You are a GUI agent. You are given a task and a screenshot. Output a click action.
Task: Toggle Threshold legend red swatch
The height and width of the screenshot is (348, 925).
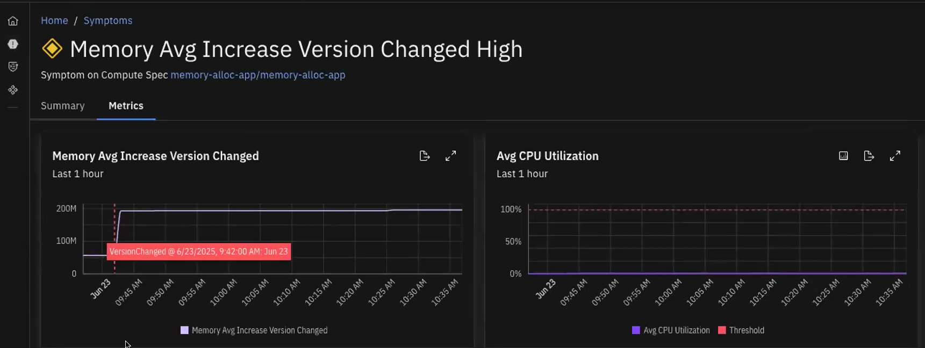pos(722,330)
